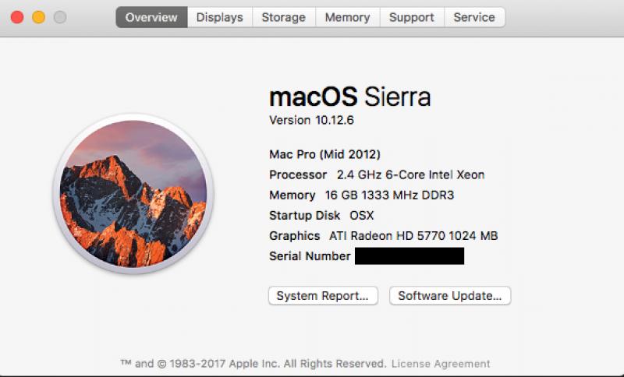Click the Startup Disk OSX line
Screen dimensions: 624x377
pos(321,215)
